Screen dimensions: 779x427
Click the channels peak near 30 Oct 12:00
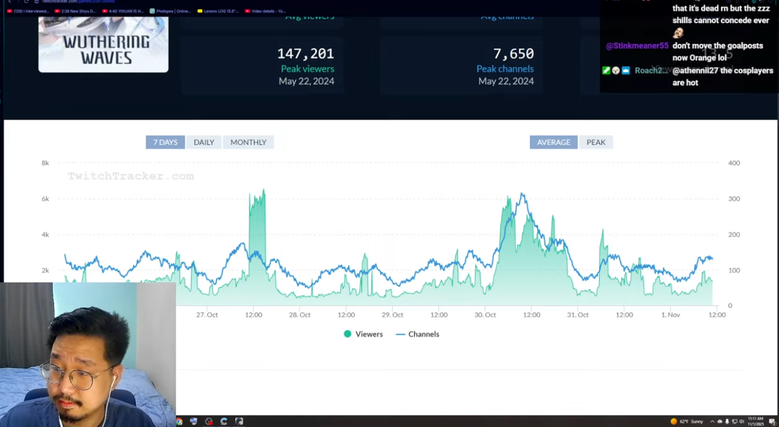523,195
